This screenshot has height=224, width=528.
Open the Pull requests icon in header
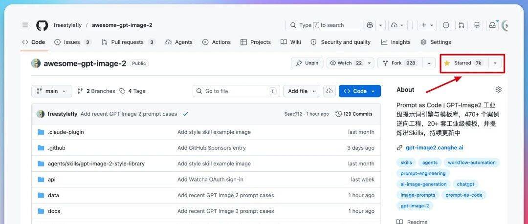pos(462,25)
